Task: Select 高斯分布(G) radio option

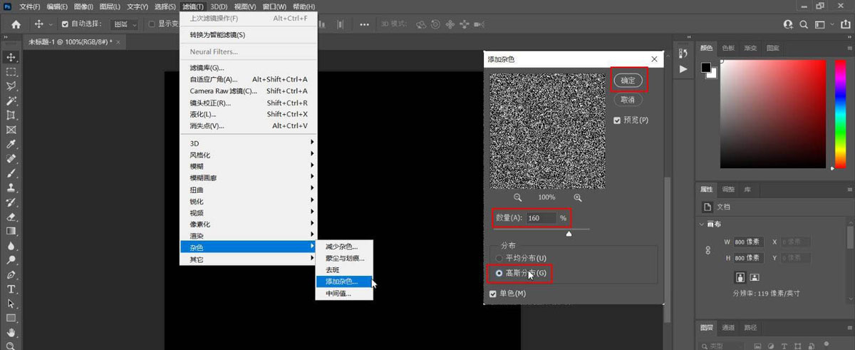Action: click(x=499, y=273)
